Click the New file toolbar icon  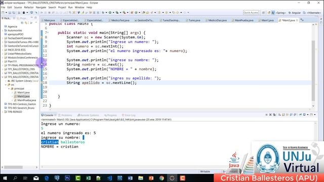pos(3,13)
